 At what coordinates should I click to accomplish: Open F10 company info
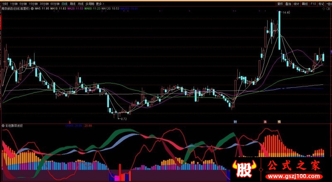click(313, 4)
